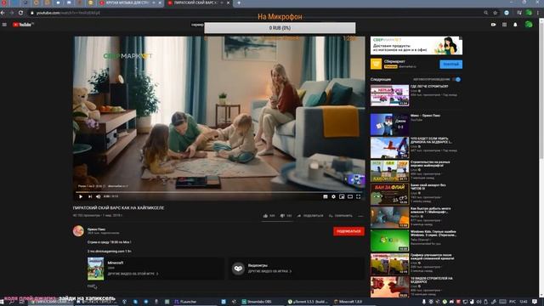The height and width of the screenshot is (306, 544).
Task: Like the video with thumbs up
Action: tap(269, 216)
